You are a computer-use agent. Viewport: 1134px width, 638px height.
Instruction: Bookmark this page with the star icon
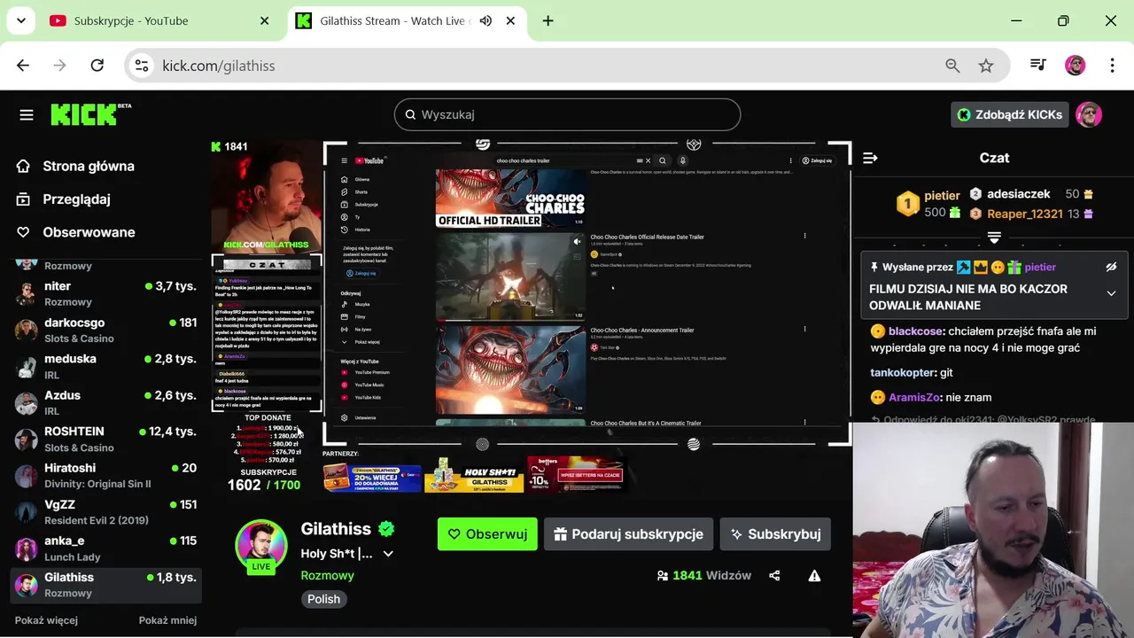(x=986, y=66)
